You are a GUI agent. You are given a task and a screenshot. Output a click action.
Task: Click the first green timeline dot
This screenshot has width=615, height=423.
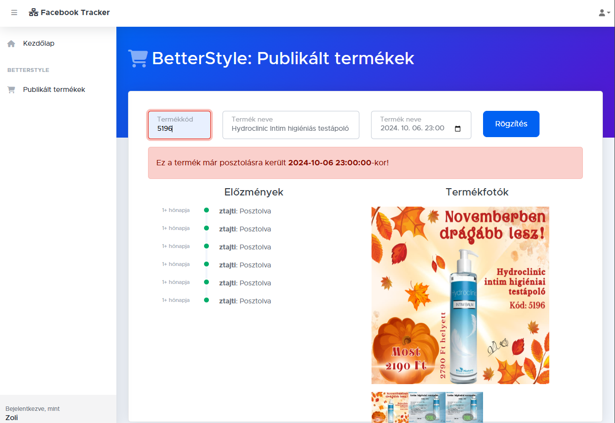pyautogui.click(x=206, y=210)
